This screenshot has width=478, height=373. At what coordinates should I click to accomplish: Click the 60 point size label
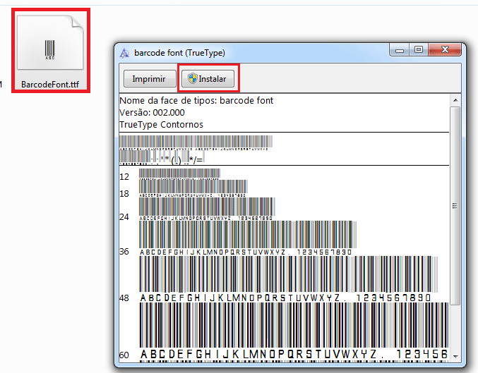click(x=125, y=355)
